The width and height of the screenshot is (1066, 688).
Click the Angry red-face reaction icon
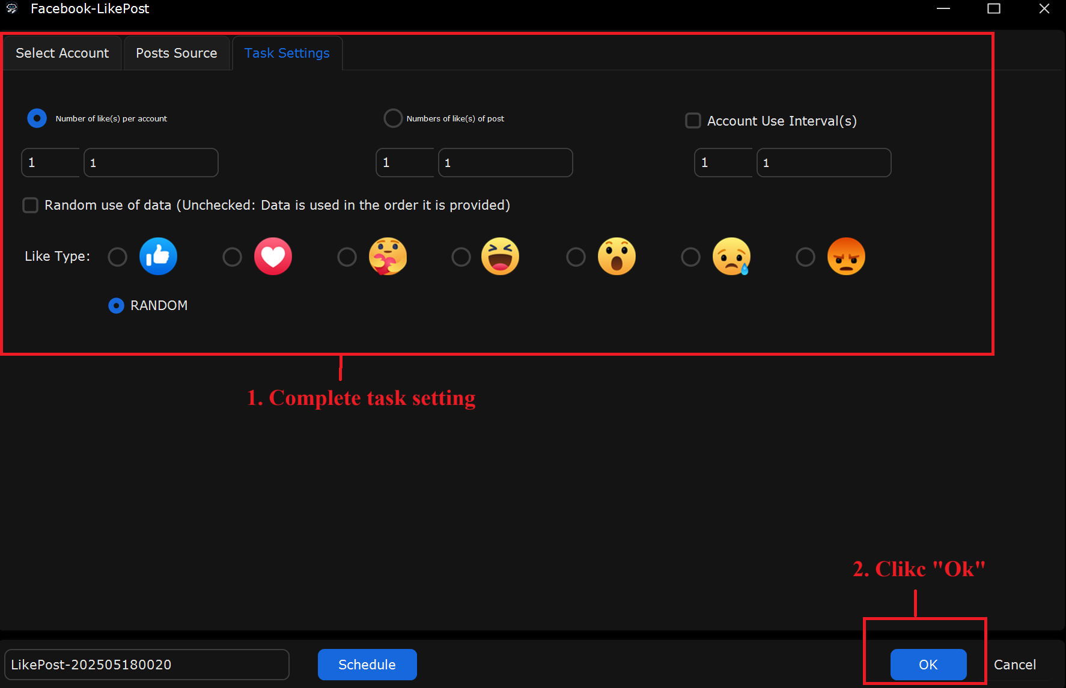pyautogui.click(x=846, y=257)
